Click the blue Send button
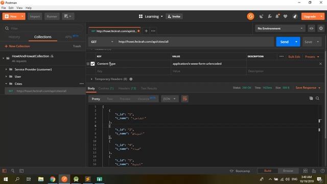The width and height of the screenshot is (327, 184). (284, 42)
